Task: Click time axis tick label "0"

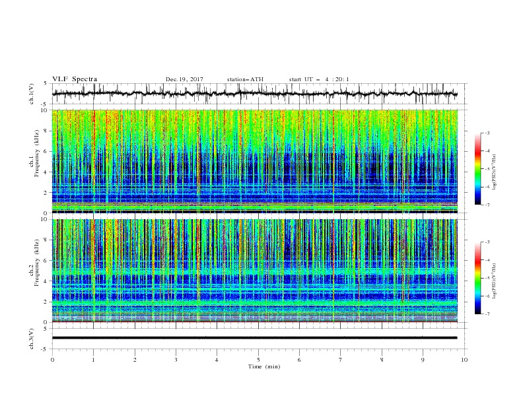Action: [52, 360]
